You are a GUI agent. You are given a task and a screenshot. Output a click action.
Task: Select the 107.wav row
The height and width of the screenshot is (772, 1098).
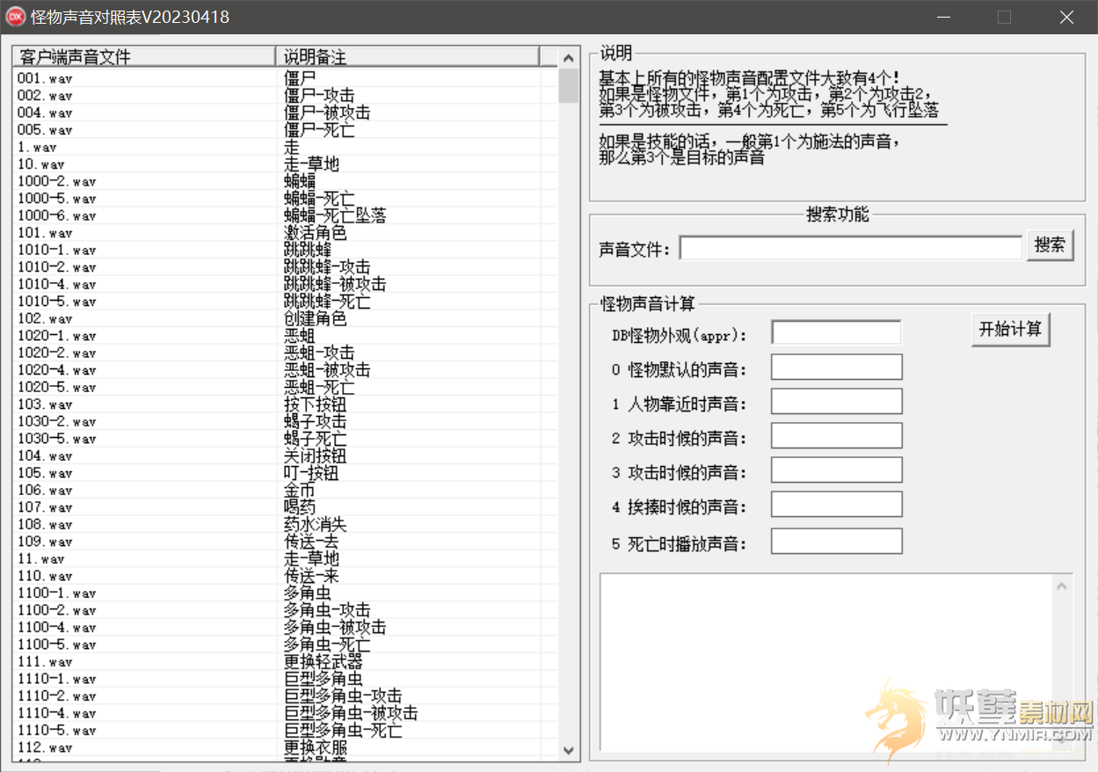(x=286, y=506)
